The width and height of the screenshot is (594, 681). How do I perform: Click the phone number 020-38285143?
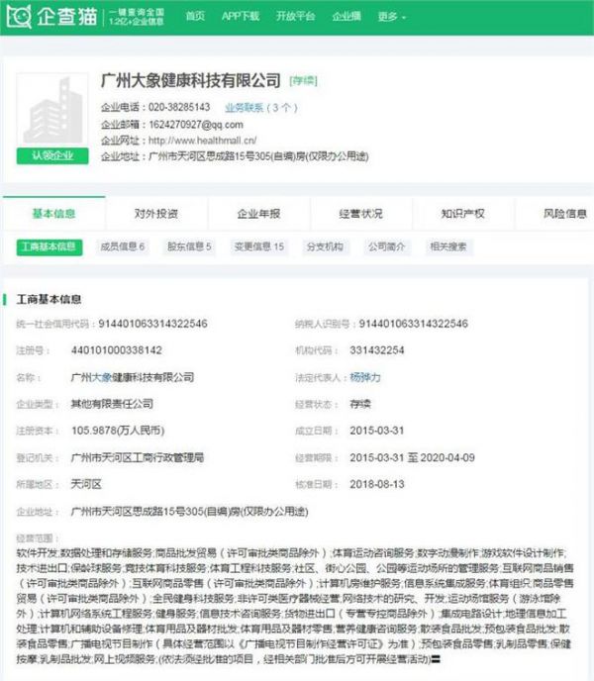pos(179,107)
